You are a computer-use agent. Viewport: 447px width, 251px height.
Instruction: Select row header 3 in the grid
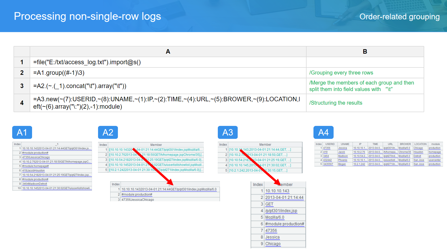(x=22, y=86)
